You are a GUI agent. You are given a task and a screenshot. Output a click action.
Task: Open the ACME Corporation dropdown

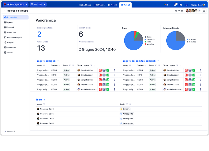pyautogui.click(x=16, y=5)
